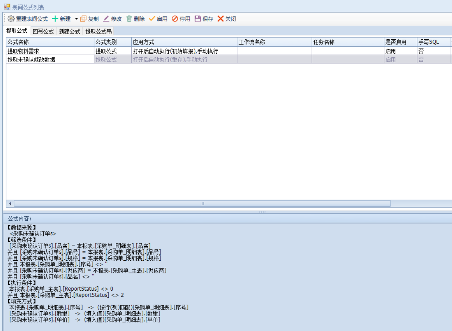Click the 启用 checkmark icon
The width and height of the screenshot is (452, 331).
click(x=152, y=19)
